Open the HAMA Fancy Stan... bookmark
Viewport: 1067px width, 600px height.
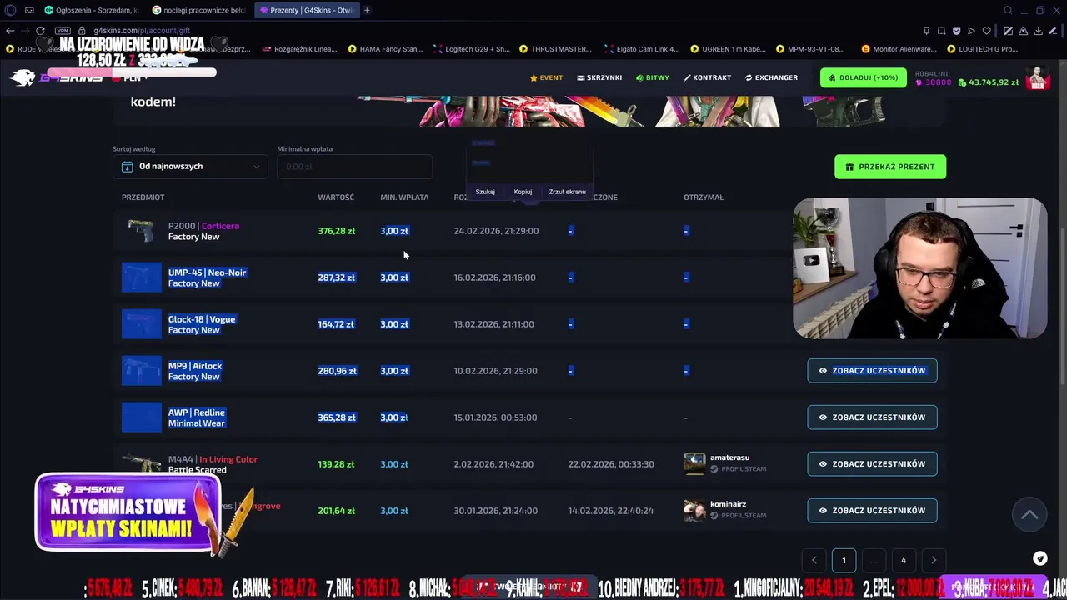tap(386, 49)
